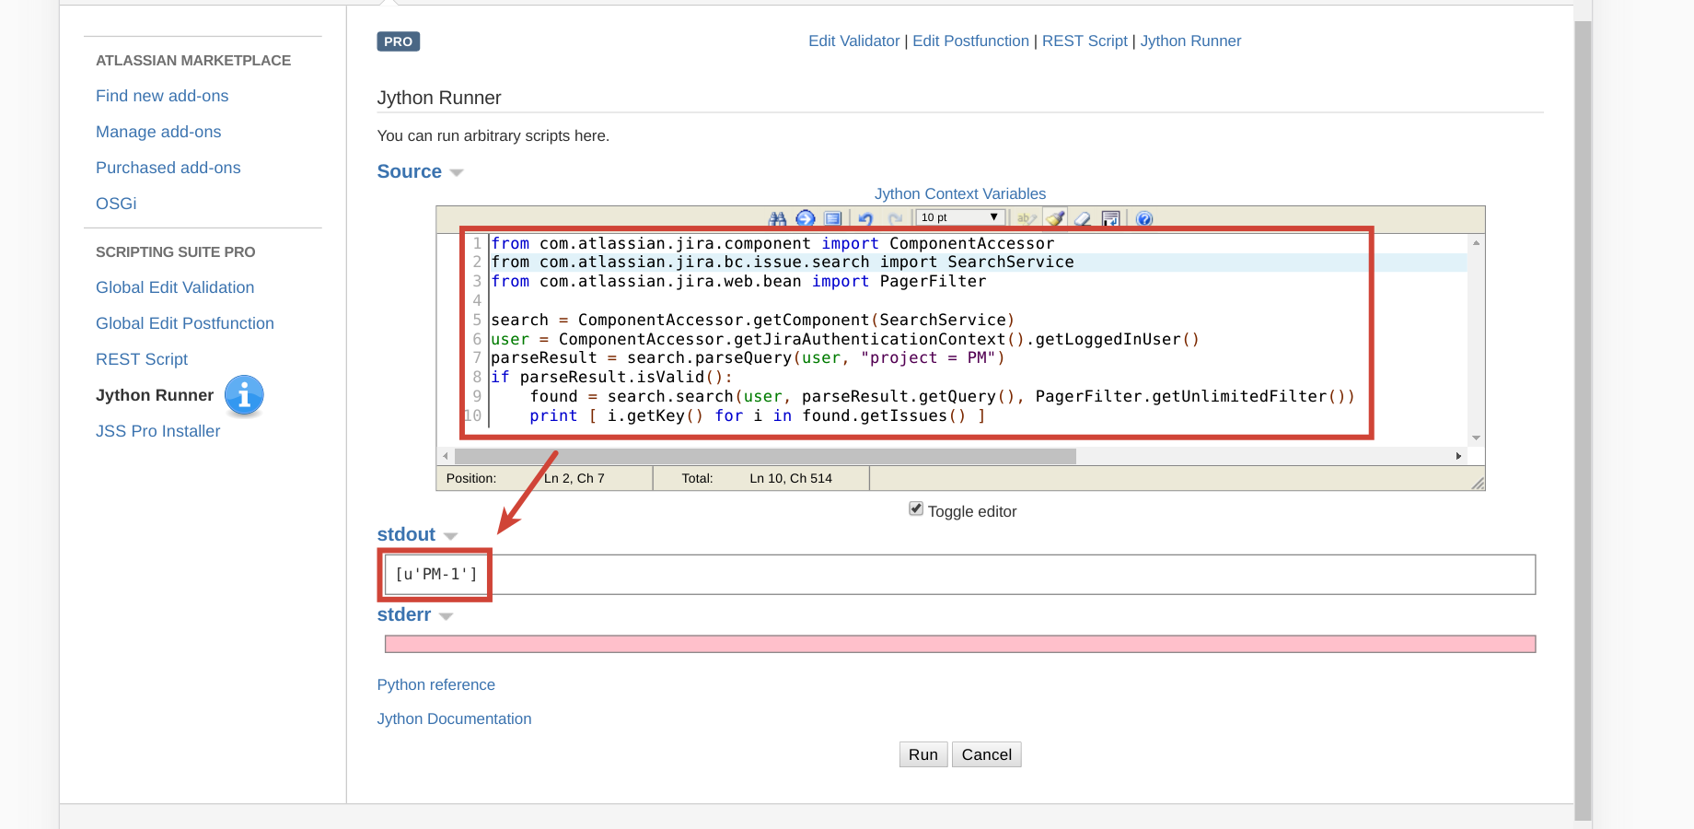Viewport: 1694px width, 829px height.
Task: Click the editor horizontal scrollbar thumb
Action: (765, 456)
